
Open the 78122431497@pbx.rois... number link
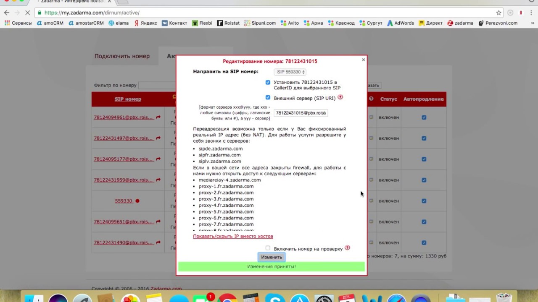tap(124, 138)
